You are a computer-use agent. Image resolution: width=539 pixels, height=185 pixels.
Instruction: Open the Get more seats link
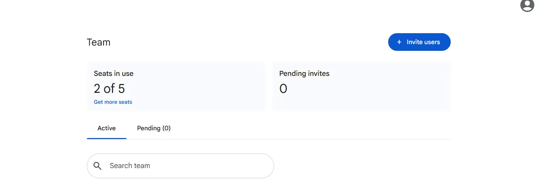tap(113, 102)
